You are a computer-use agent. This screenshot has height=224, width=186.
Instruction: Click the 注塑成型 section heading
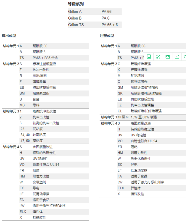tap(107, 36)
